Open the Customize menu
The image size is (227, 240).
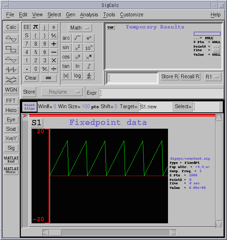click(132, 15)
